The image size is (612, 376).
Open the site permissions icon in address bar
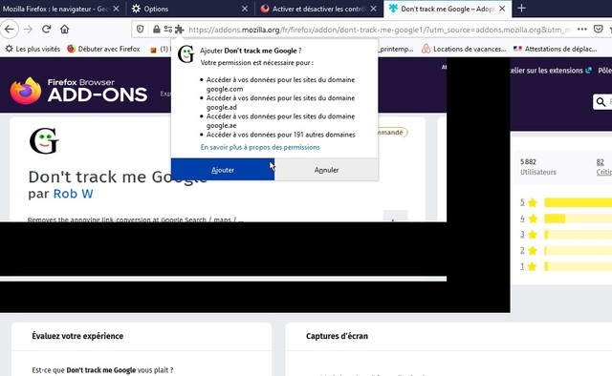pyautogui.click(x=168, y=30)
